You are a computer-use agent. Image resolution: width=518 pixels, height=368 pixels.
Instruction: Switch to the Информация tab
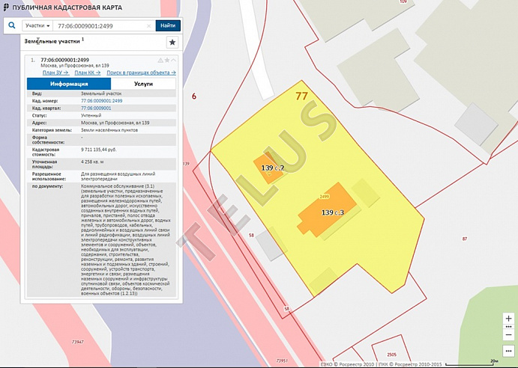(x=69, y=84)
